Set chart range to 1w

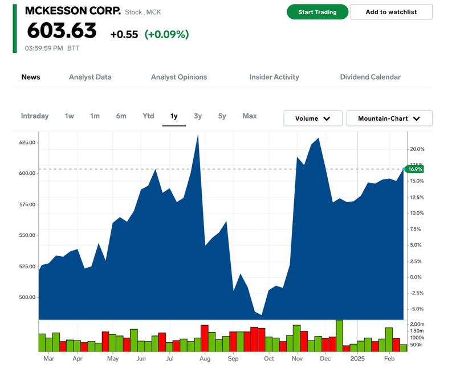[69, 116]
